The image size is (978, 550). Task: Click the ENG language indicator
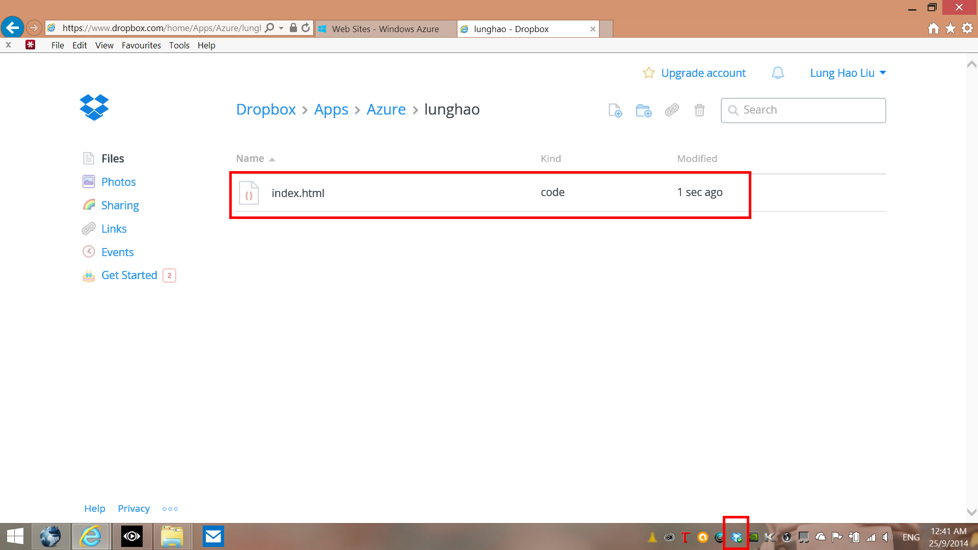(x=911, y=537)
